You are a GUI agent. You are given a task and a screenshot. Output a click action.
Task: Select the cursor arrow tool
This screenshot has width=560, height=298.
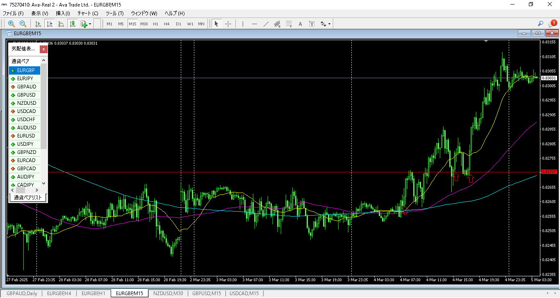(x=216, y=24)
